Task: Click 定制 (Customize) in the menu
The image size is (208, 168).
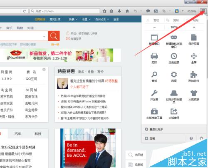Action: click(x=150, y=138)
